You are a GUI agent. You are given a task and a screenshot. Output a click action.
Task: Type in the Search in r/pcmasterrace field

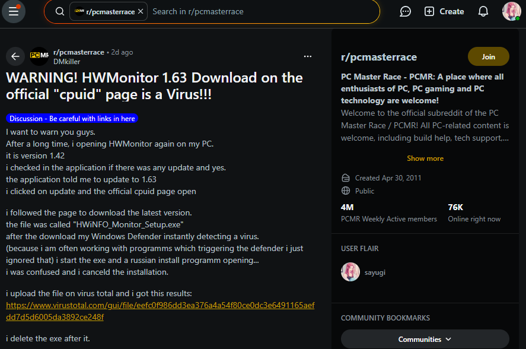[x=261, y=11]
